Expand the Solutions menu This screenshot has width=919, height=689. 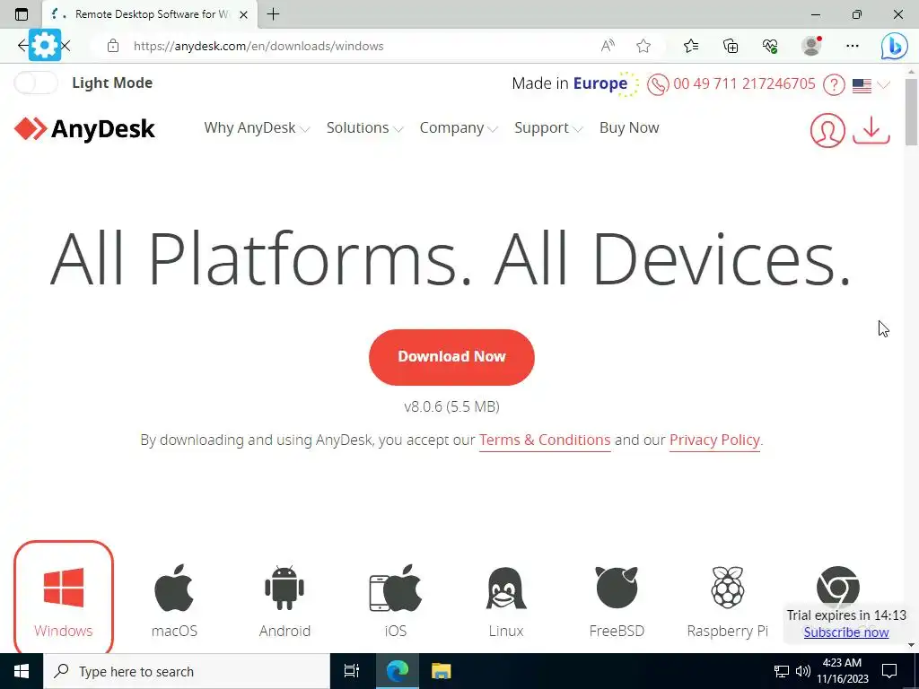pyautogui.click(x=364, y=127)
